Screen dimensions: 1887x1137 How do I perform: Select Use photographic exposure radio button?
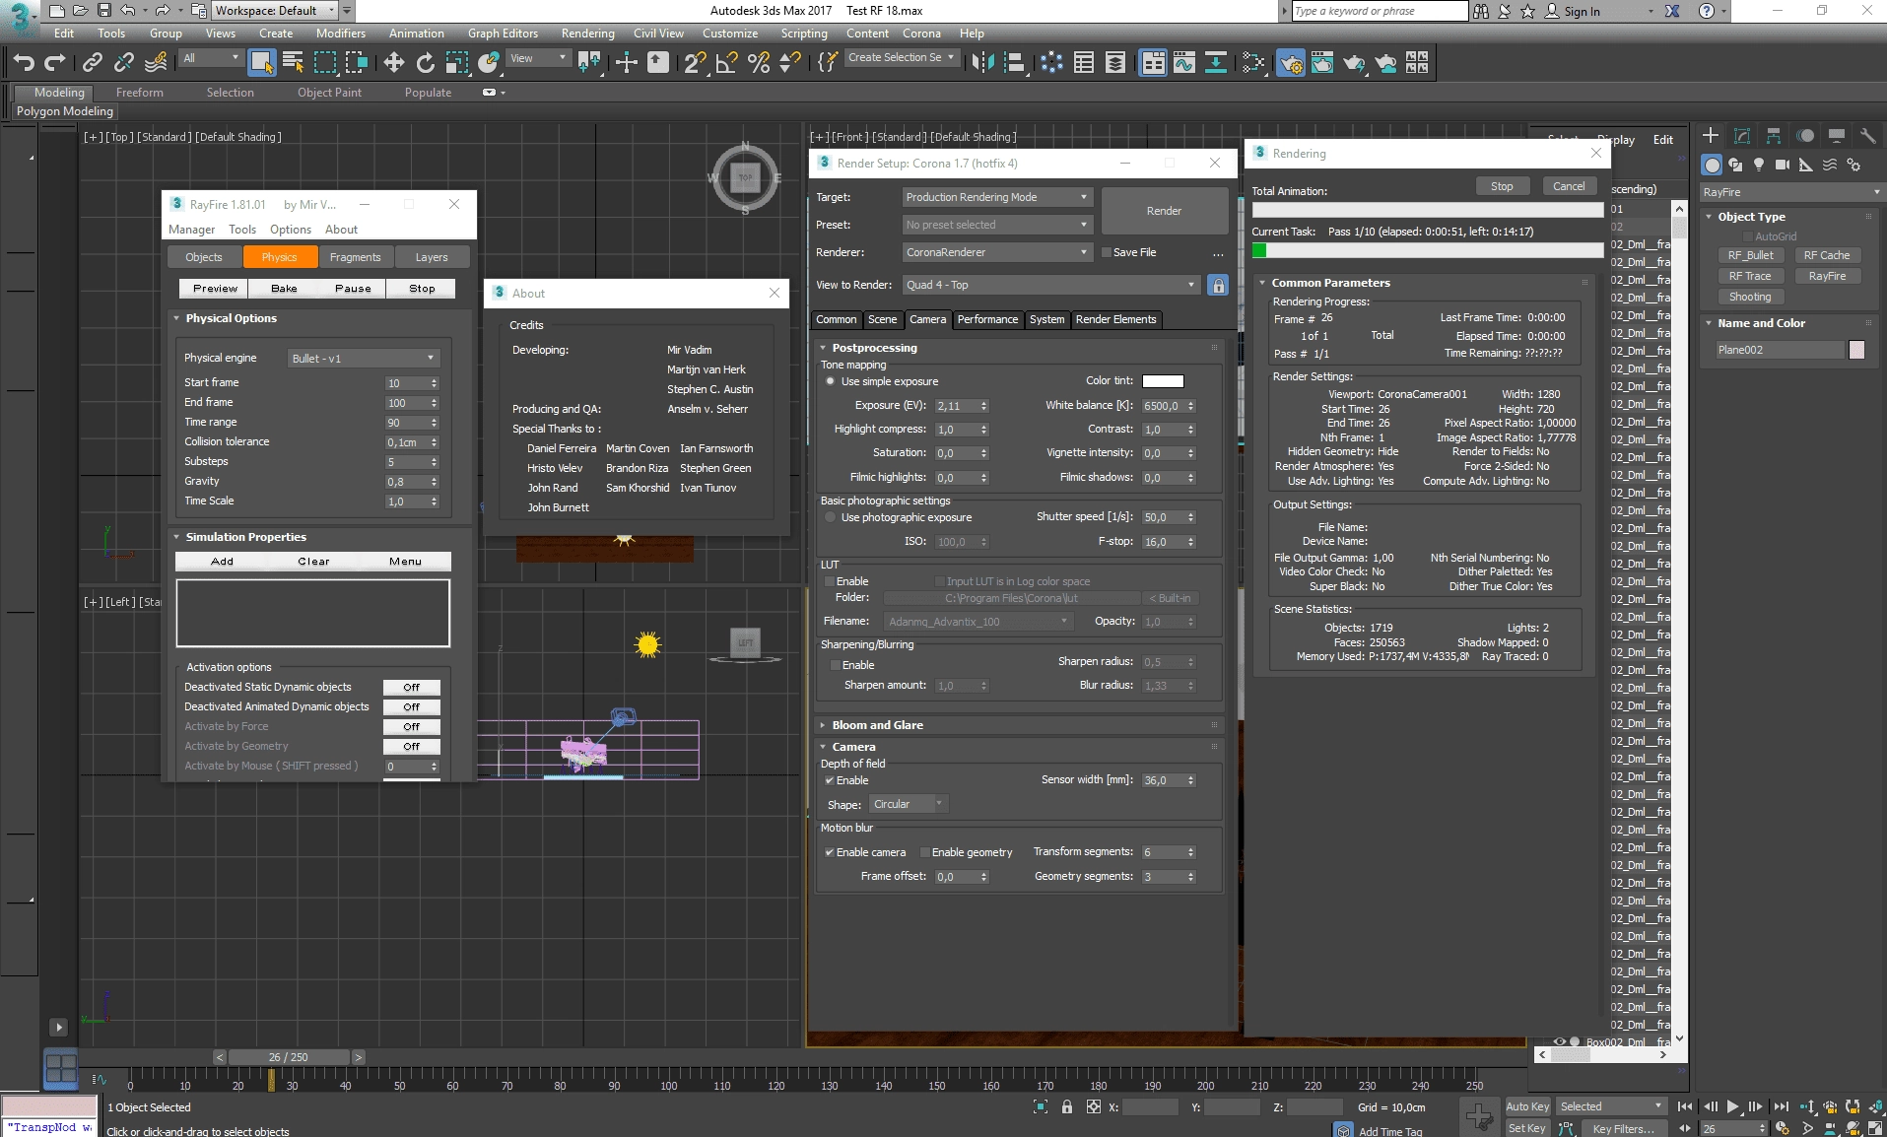830,517
